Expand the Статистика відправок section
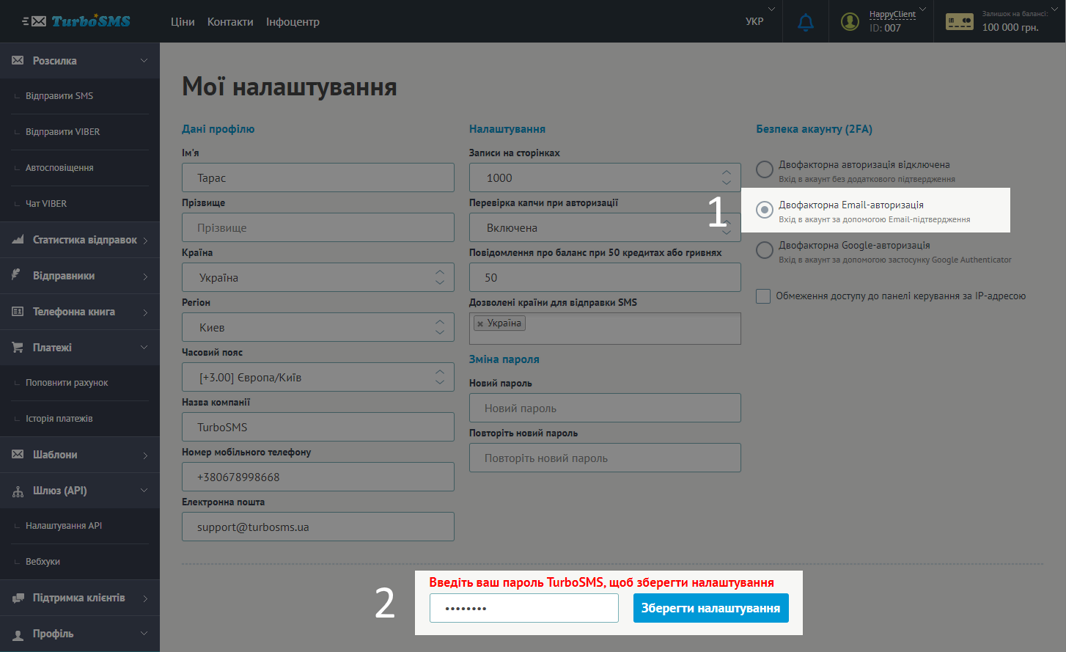Viewport: 1066px width, 652px height. (145, 241)
